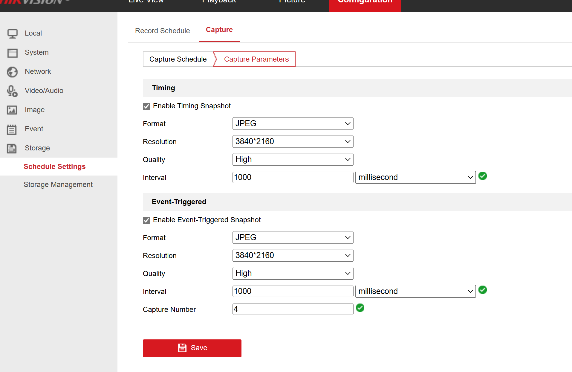Image resolution: width=572 pixels, height=372 pixels.
Task: Disable the Enable Timing Snapshot checkbox
Action: pyautogui.click(x=146, y=106)
